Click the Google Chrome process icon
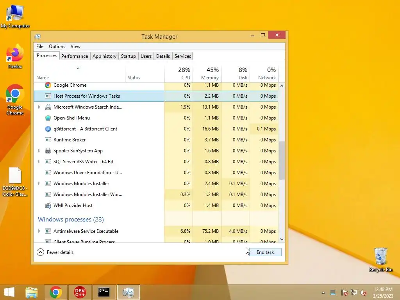The image size is (400, 300). point(48,85)
